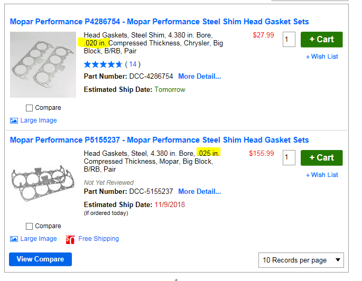
Task: Add the $27.99 gasket set to cart
Action: click(x=321, y=39)
